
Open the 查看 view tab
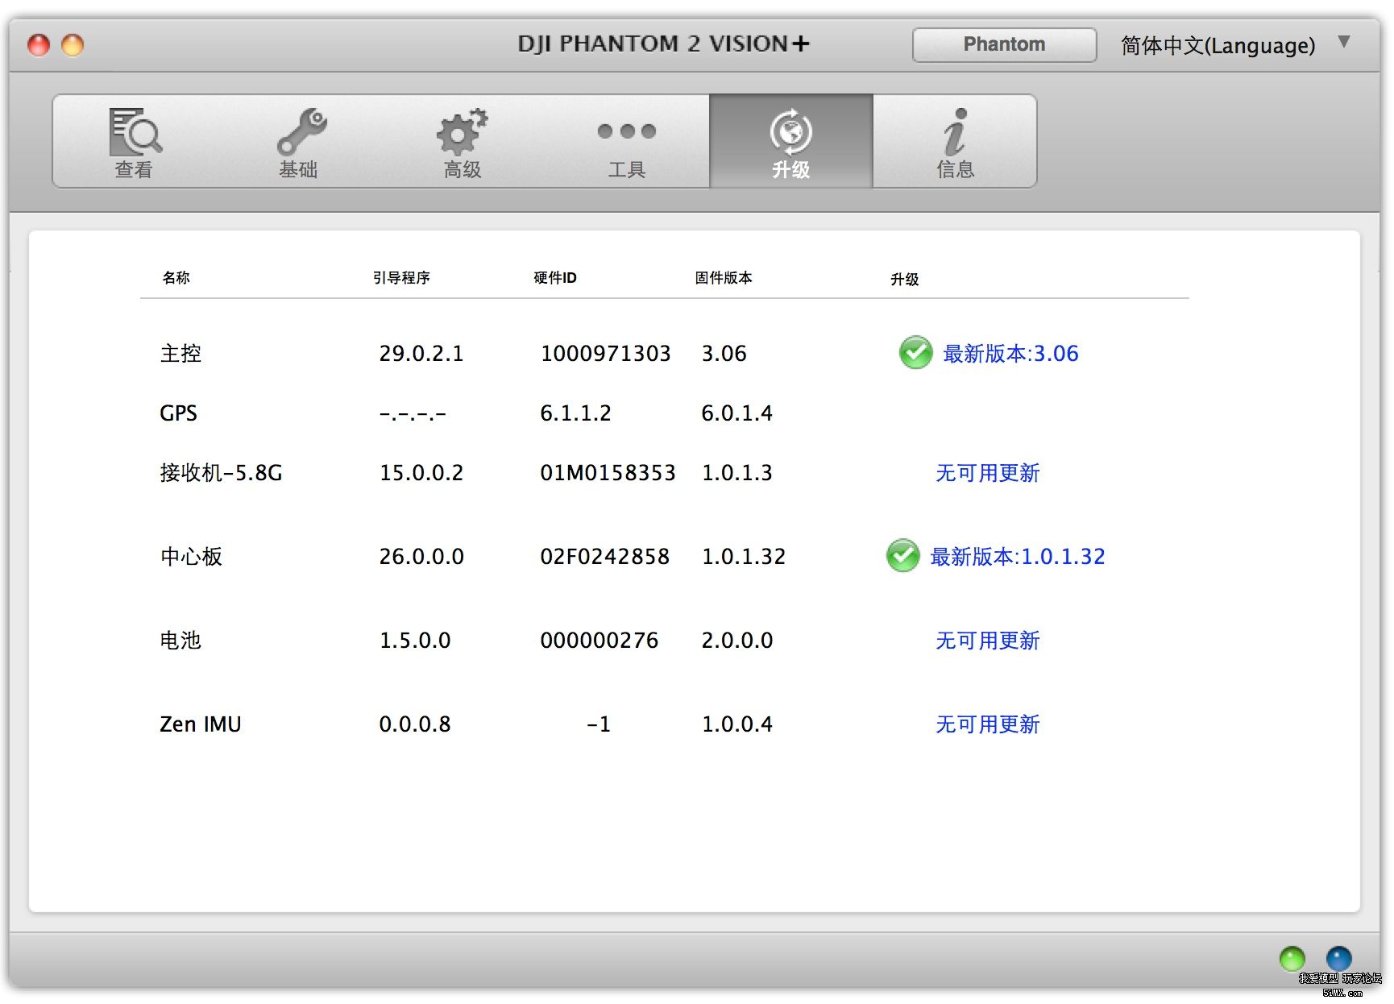coord(135,142)
